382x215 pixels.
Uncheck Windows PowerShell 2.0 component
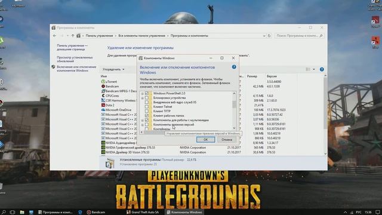[x=147, y=93]
